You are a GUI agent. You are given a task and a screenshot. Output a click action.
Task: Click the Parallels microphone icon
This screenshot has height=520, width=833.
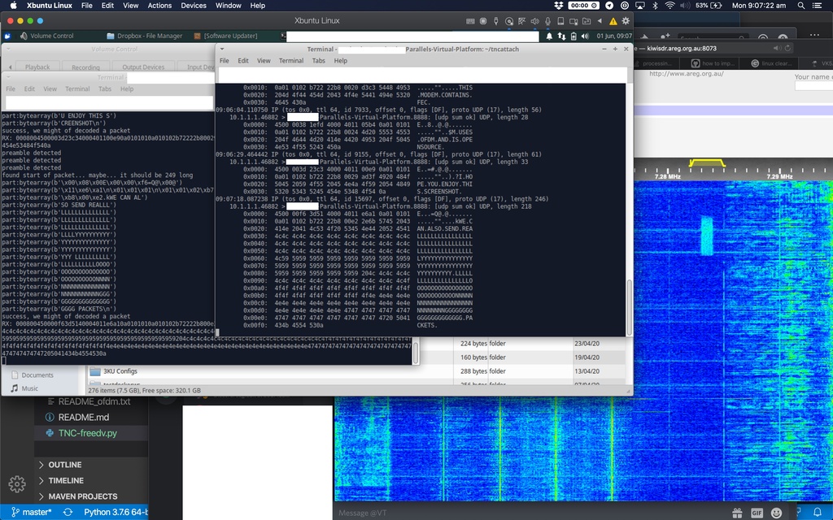pyautogui.click(x=547, y=21)
